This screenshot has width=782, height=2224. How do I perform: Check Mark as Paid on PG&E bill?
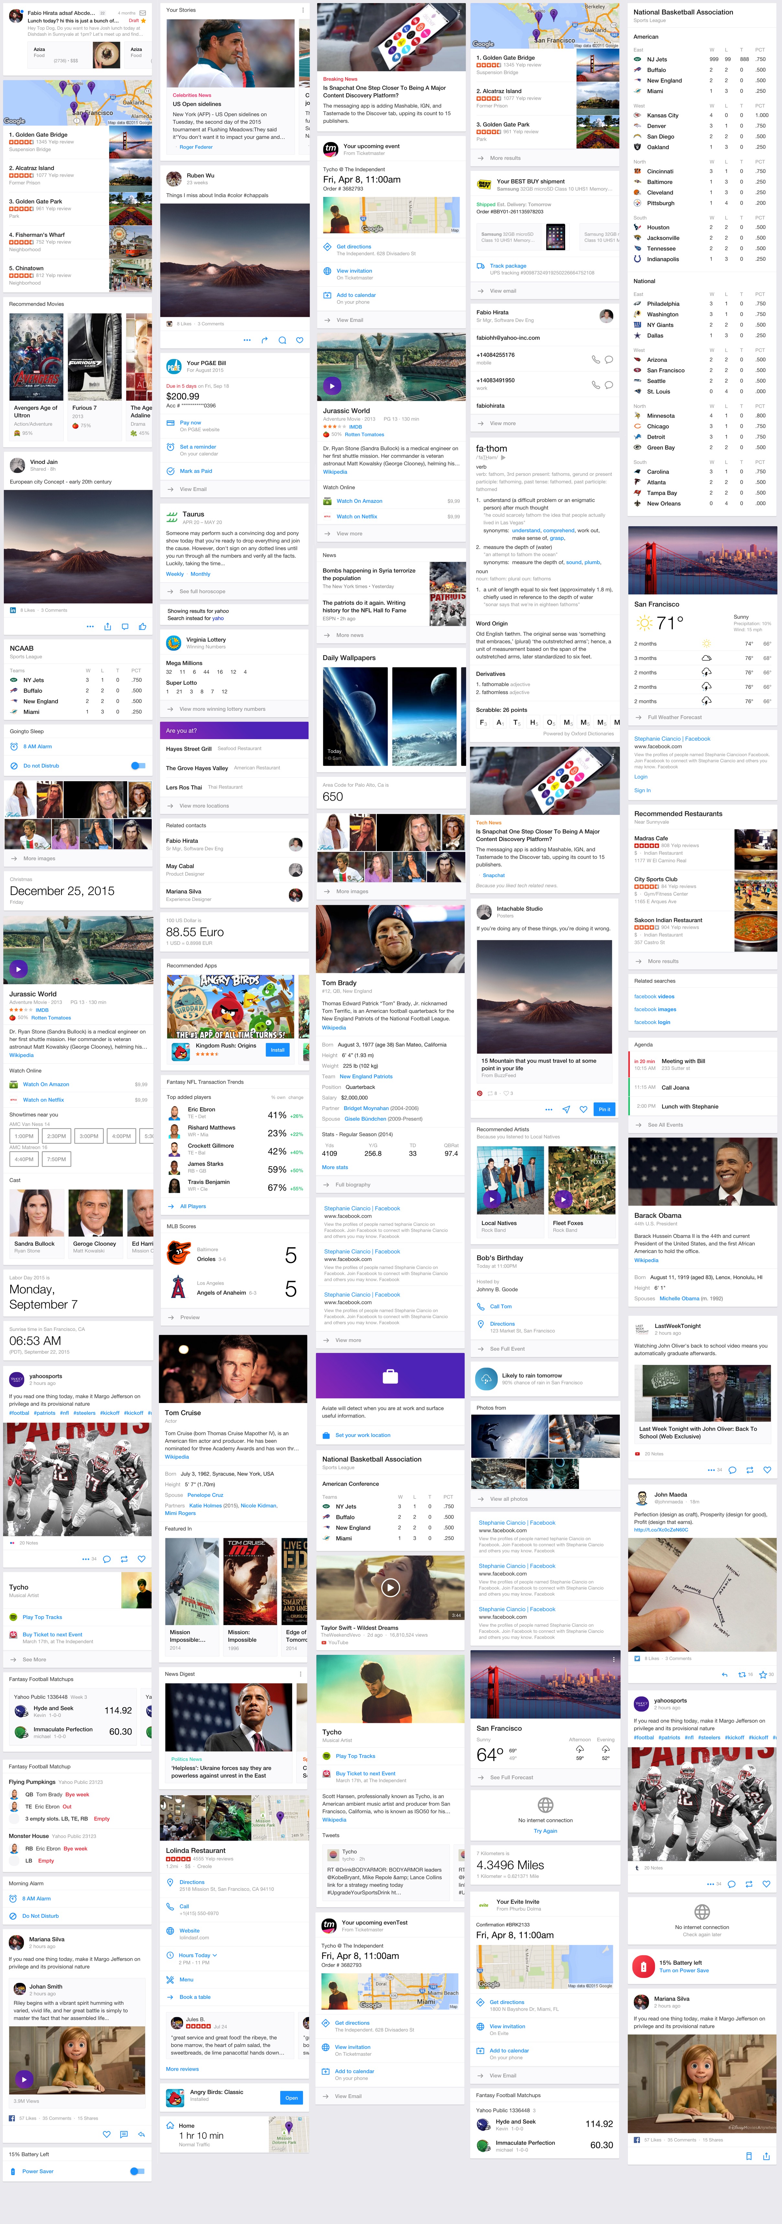(196, 471)
